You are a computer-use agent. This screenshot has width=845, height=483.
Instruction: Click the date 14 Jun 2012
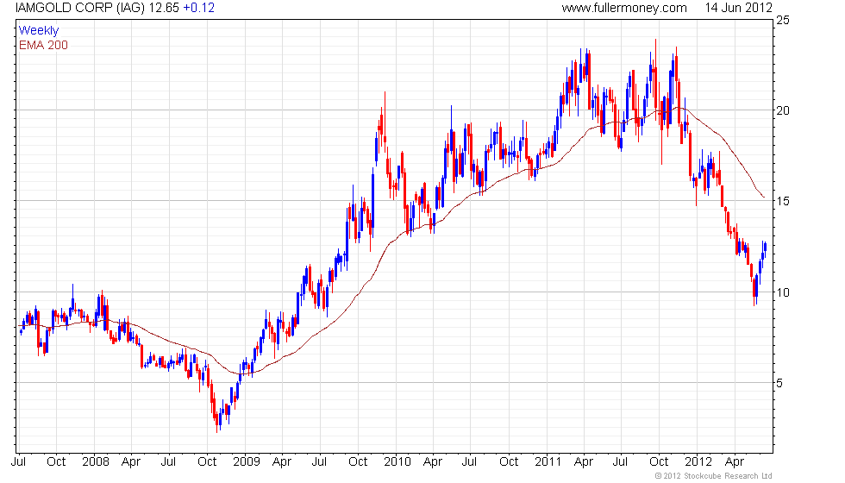tap(738, 8)
